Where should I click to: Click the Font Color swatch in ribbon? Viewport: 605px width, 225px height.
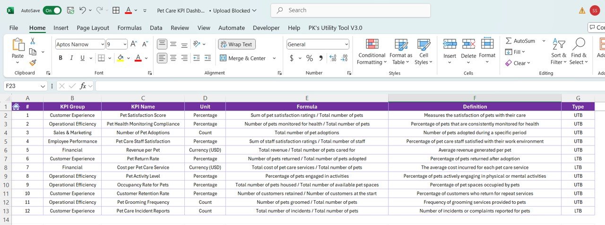(x=138, y=58)
